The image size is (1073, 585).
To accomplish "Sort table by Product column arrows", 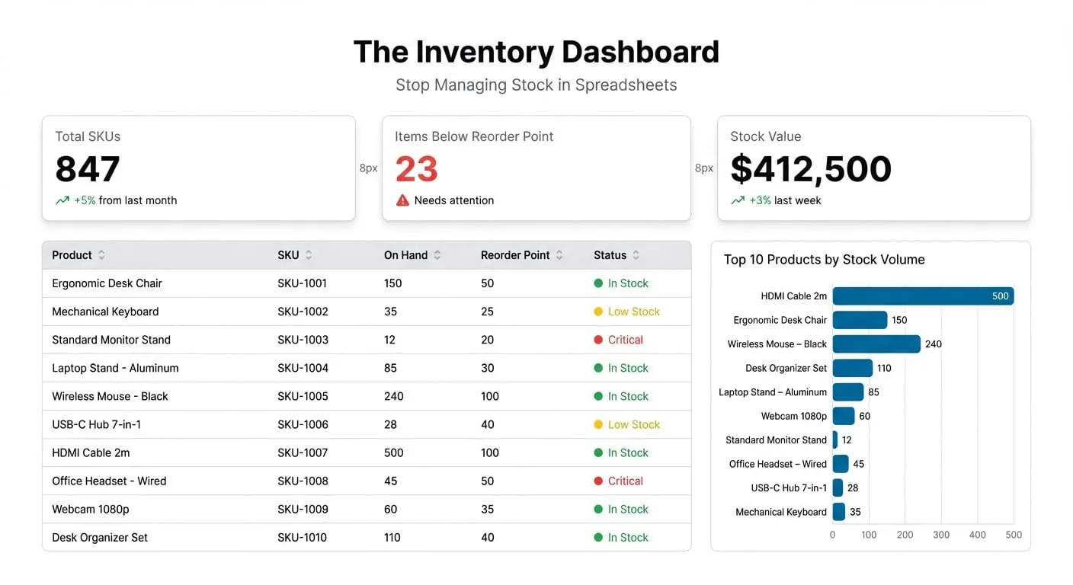I will (x=102, y=255).
